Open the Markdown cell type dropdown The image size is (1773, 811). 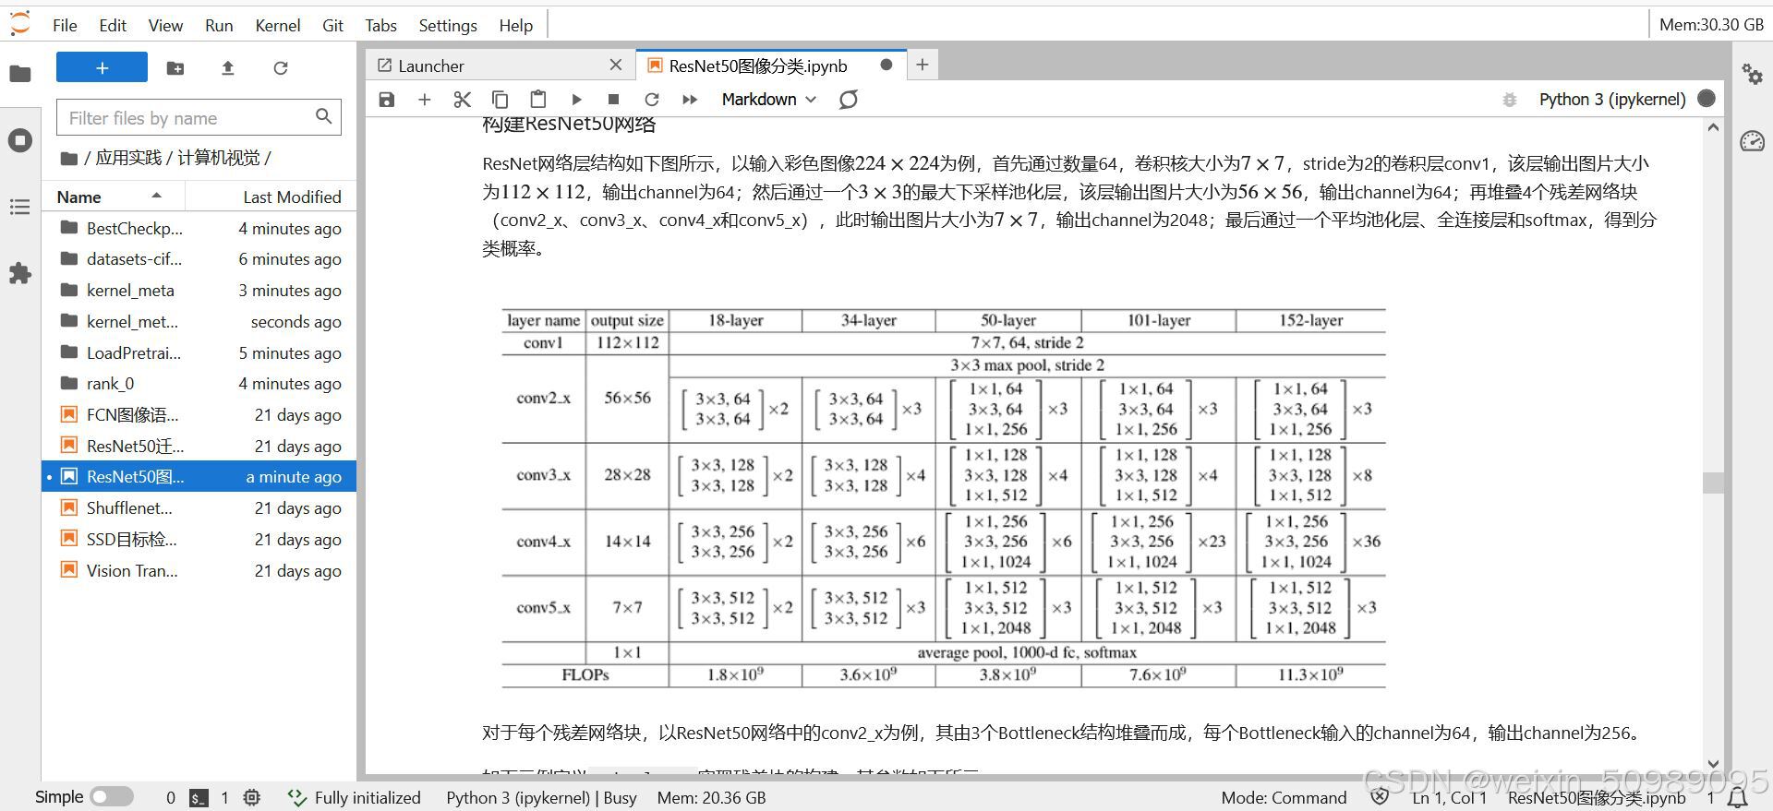[769, 99]
